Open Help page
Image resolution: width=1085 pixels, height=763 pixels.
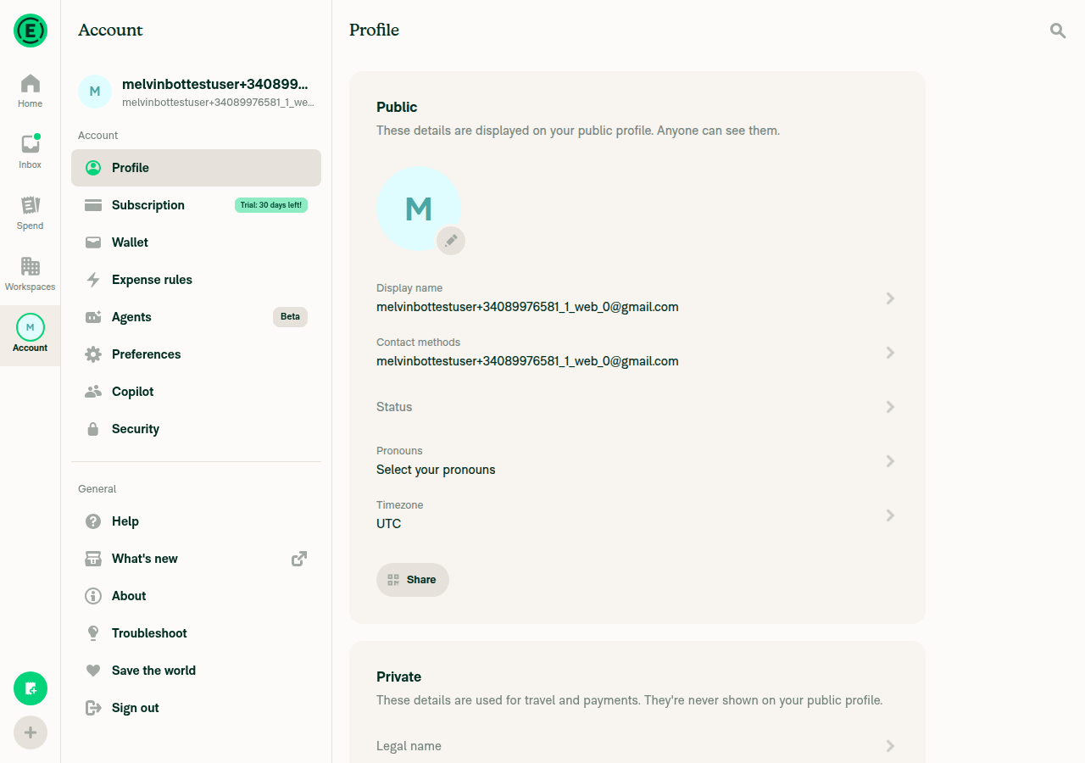tap(196, 521)
